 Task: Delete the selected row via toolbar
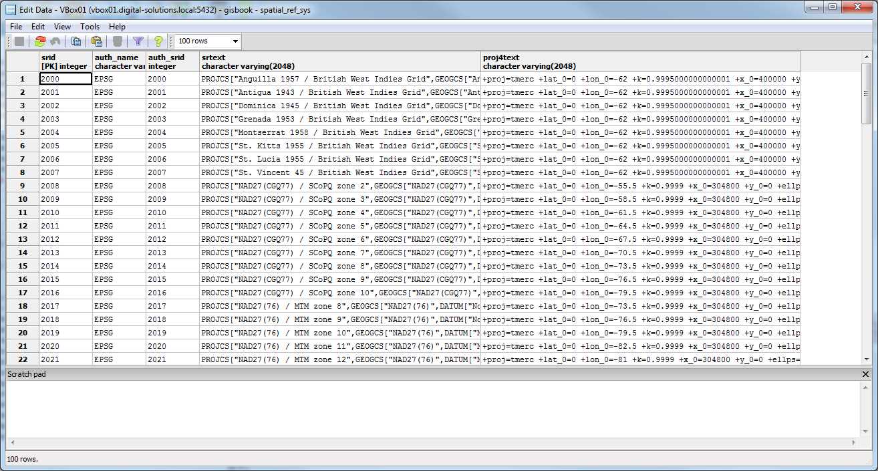pos(116,41)
